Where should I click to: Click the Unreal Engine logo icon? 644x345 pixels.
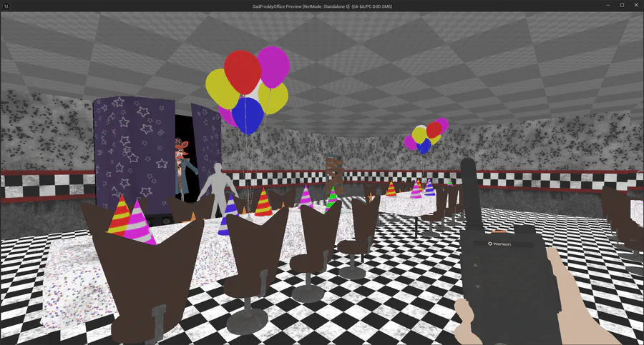6,6
